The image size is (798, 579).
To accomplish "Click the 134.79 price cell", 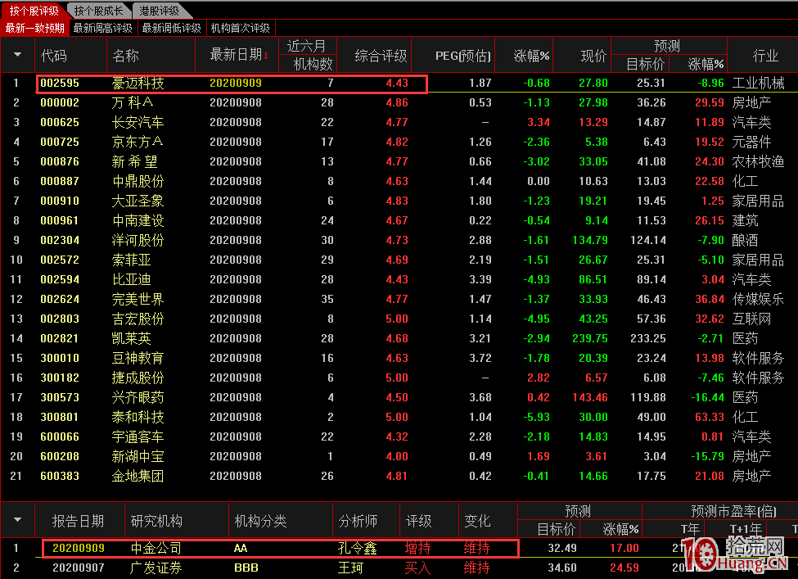I will pos(590,240).
